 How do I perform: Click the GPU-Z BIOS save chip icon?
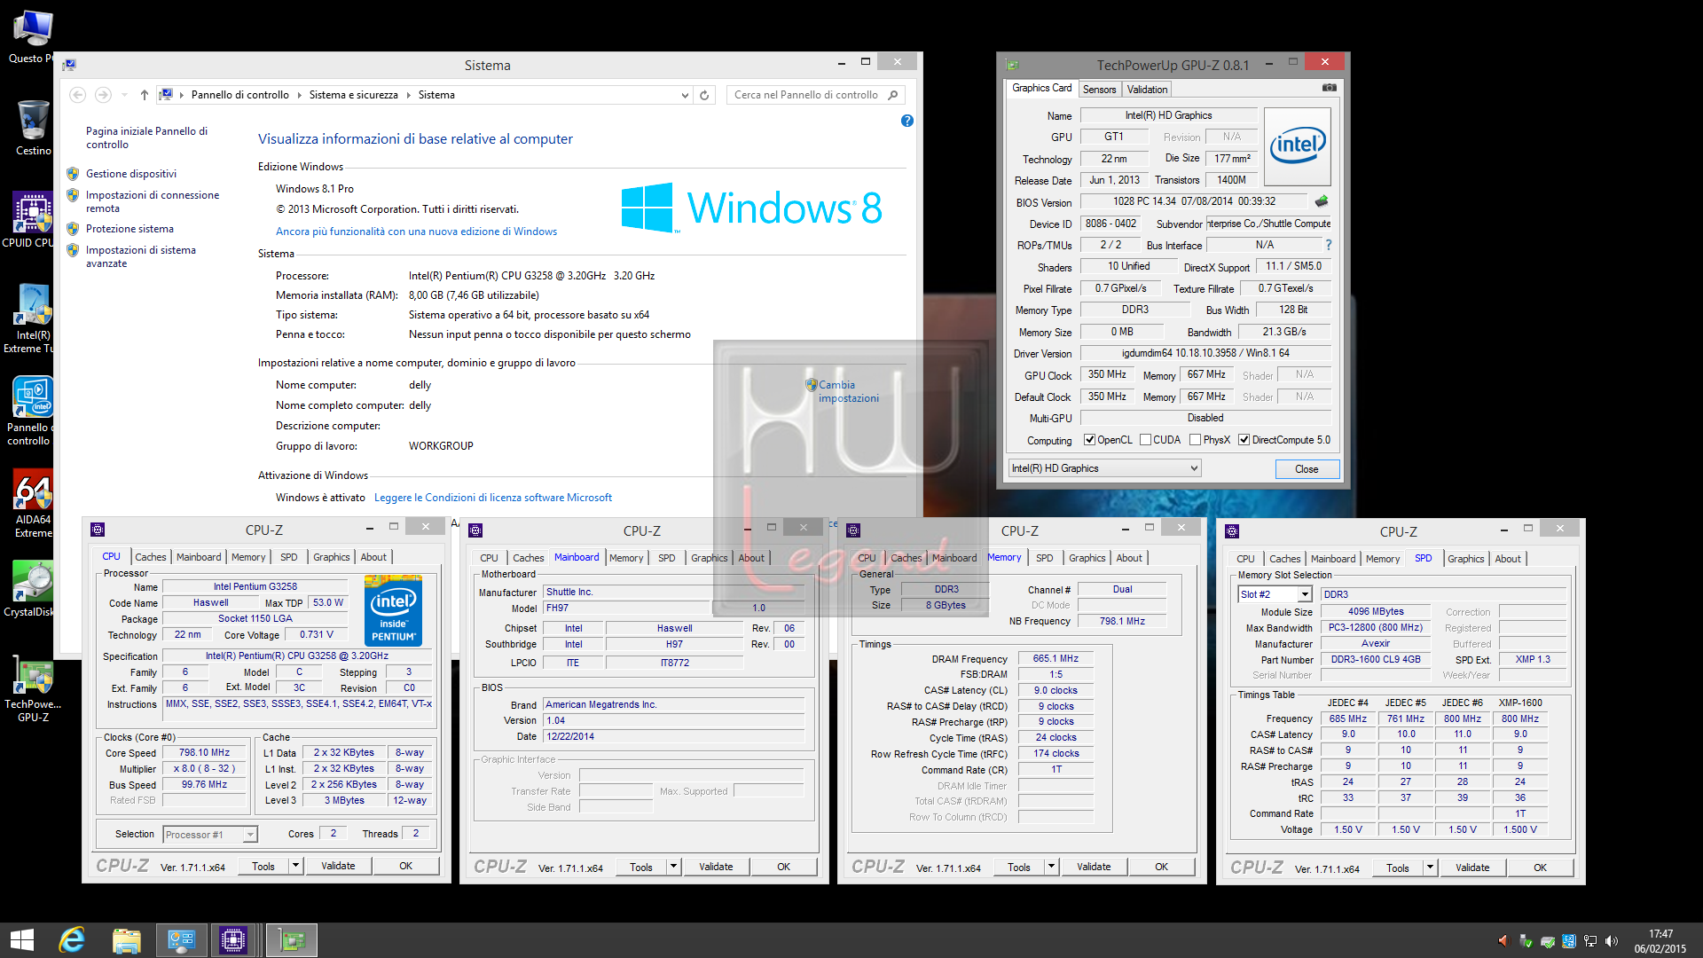1321,201
